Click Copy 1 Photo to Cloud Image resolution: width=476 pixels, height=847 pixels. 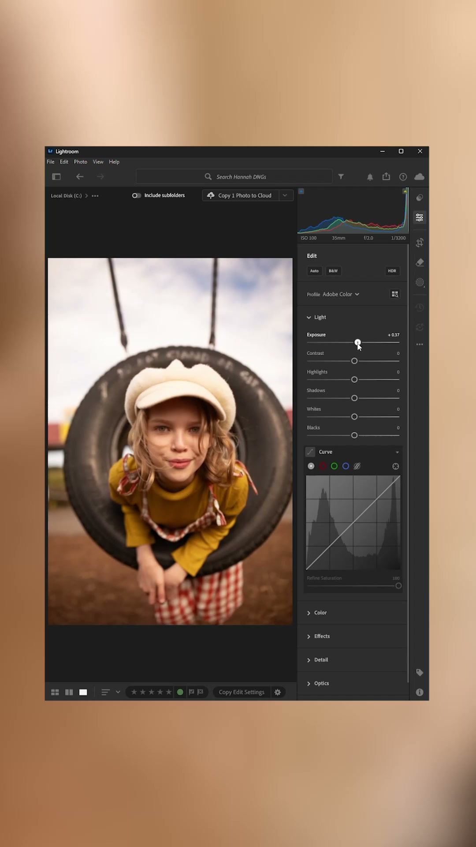coord(241,195)
